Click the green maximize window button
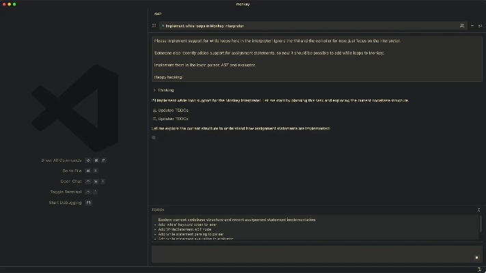 pos(14,4)
